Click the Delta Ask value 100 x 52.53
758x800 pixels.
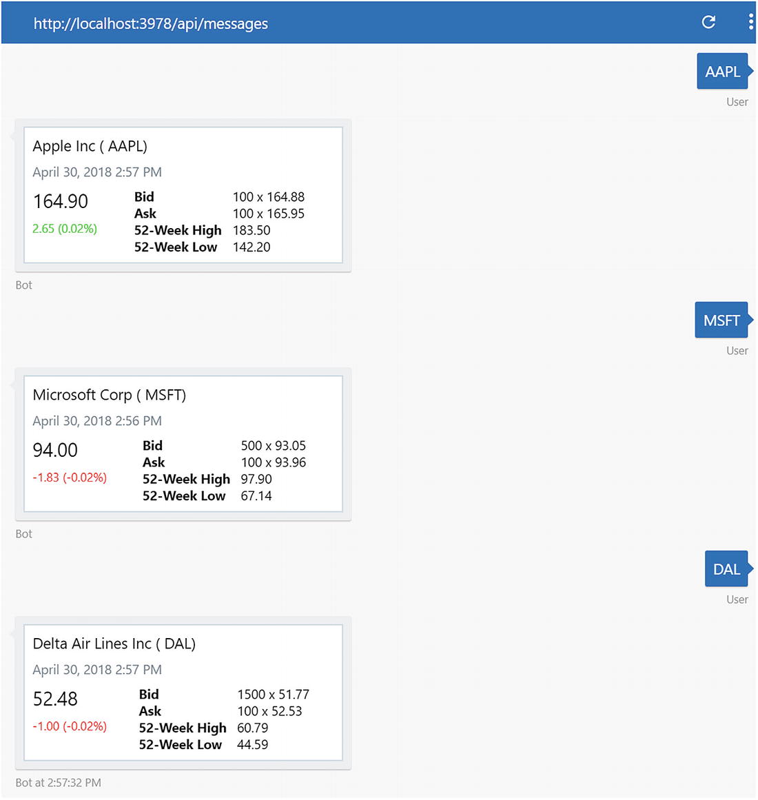tap(269, 711)
